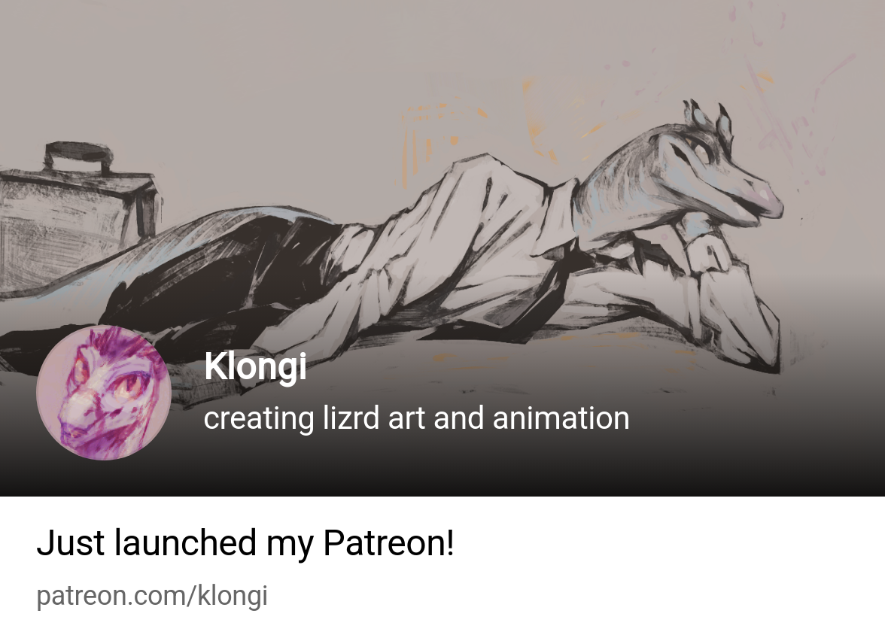Image resolution: width=885 pixels, height=641 pixels.
Task: Click the 'Just launched my Patreon!' title
Action: [245, 543]
